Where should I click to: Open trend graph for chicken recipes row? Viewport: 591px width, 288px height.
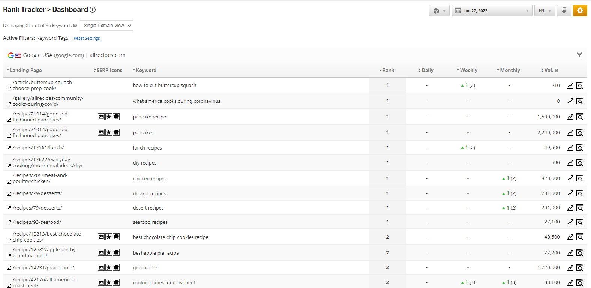[x=570, y=178]
